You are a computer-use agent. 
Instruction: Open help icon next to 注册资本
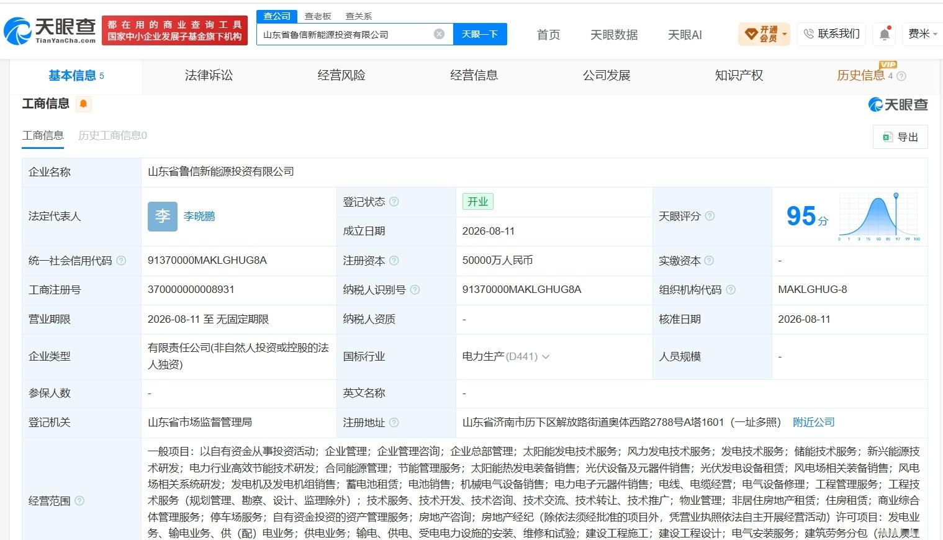[394, 261]
